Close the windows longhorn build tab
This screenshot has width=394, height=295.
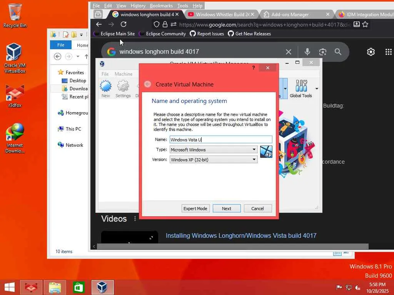point(177,14)
